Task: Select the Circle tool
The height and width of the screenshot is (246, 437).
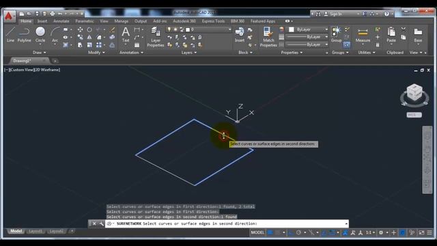Action: (x=40, y=35)
